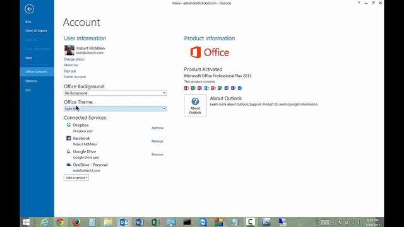Click the Facebook service icon
404x227 pixels.
click(69, 138)
